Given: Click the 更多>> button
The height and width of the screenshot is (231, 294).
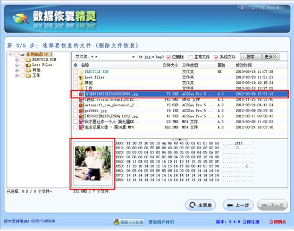Looking at the screenshot, I should pyautogui.click(x=271, y=57).
